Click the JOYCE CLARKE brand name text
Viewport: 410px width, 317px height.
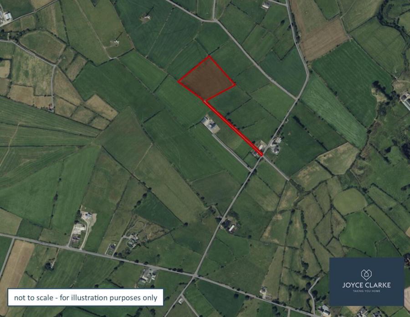tap(366, 285)
